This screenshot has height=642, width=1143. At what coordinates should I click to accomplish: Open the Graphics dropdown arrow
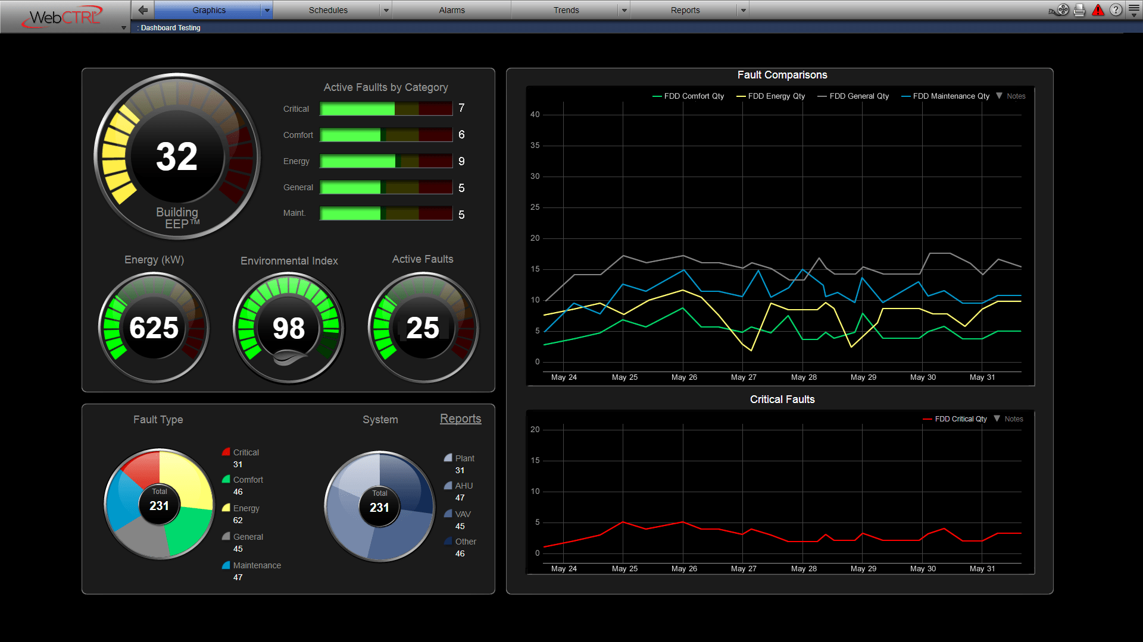point(267,10)
